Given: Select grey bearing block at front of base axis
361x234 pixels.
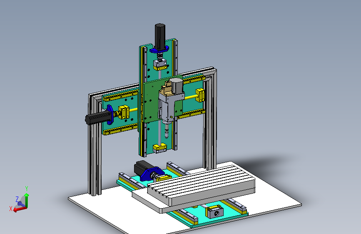Looking at the screenshot, I should (x=214, y=212).
